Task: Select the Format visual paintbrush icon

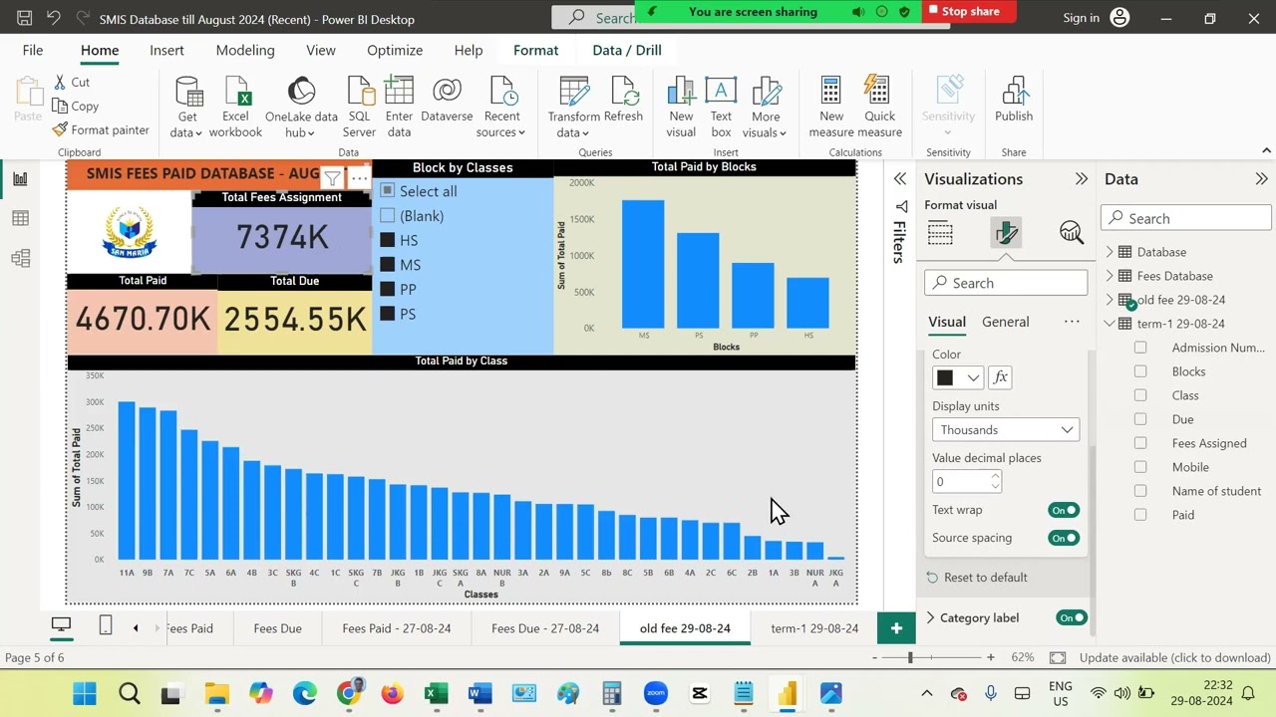Action: click(1006, 232)
